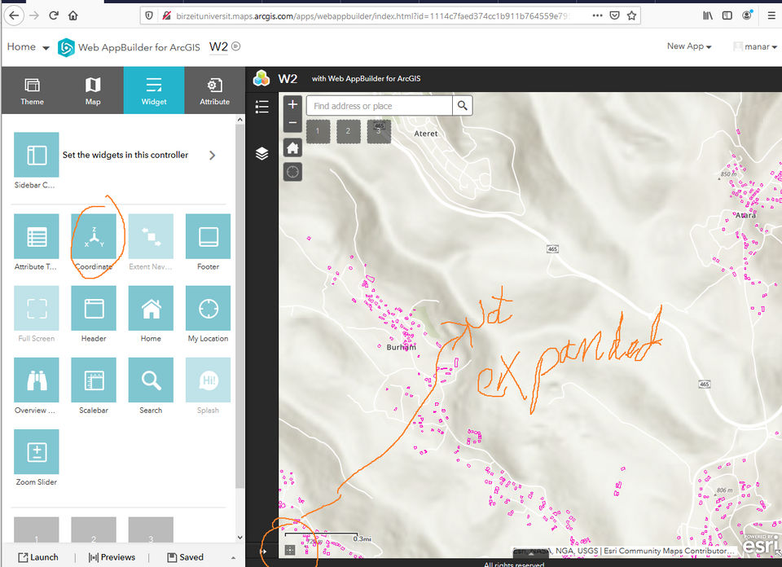Launch the app

38,557
